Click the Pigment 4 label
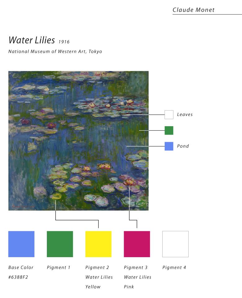The width and height of the screenshot is (242, 298). pos(174,267)
